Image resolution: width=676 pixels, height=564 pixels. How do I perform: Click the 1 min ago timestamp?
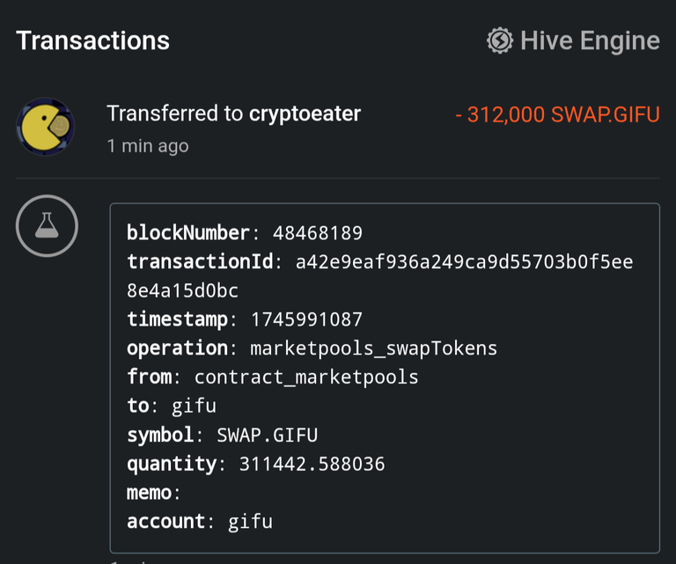[x=148, y=146]
